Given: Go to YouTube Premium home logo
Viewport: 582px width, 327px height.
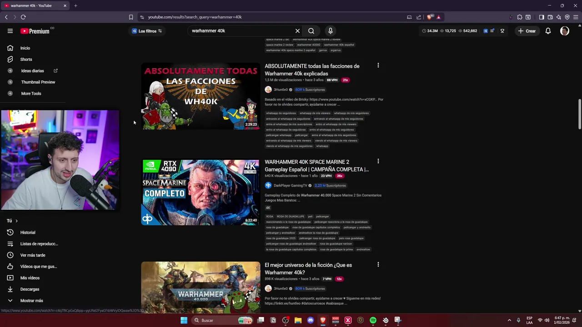Looking at the screenshot, I should pos(35,31).
